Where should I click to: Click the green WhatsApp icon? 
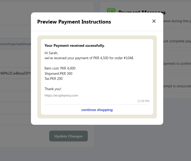click(x=111, y=10)
